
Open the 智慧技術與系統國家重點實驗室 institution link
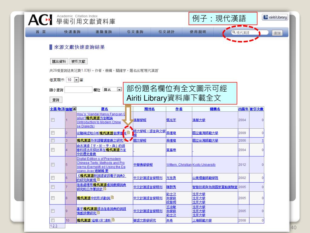215,187
